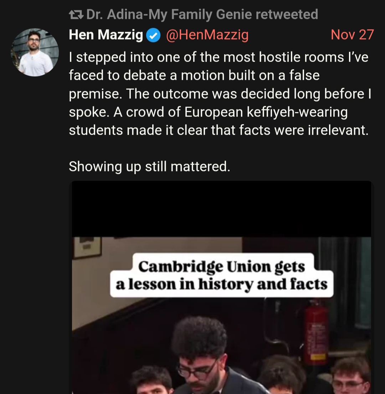The width and height of the screenshot is (385, 394).
Task: Click the blue verified badge
Action: pos(153,35)
